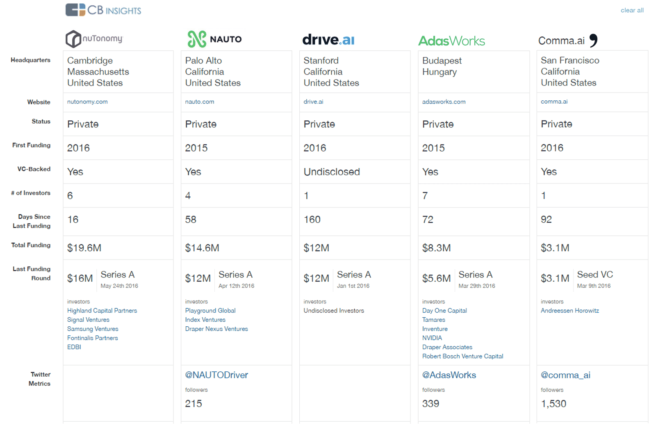Select the # of Investors row label
The image size is (656, 427).
coord(31,193)
